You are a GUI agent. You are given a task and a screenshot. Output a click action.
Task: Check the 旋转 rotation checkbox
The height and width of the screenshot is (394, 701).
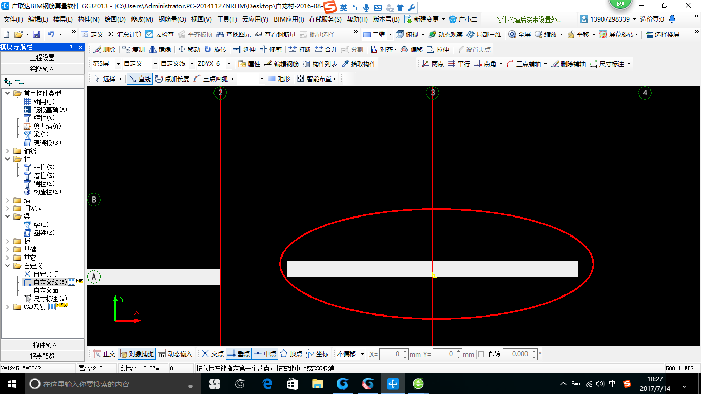point(481,354)
